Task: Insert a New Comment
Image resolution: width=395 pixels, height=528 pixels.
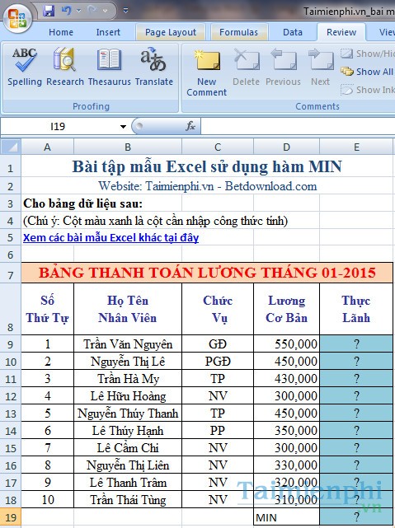Action: tap(207, 72)
